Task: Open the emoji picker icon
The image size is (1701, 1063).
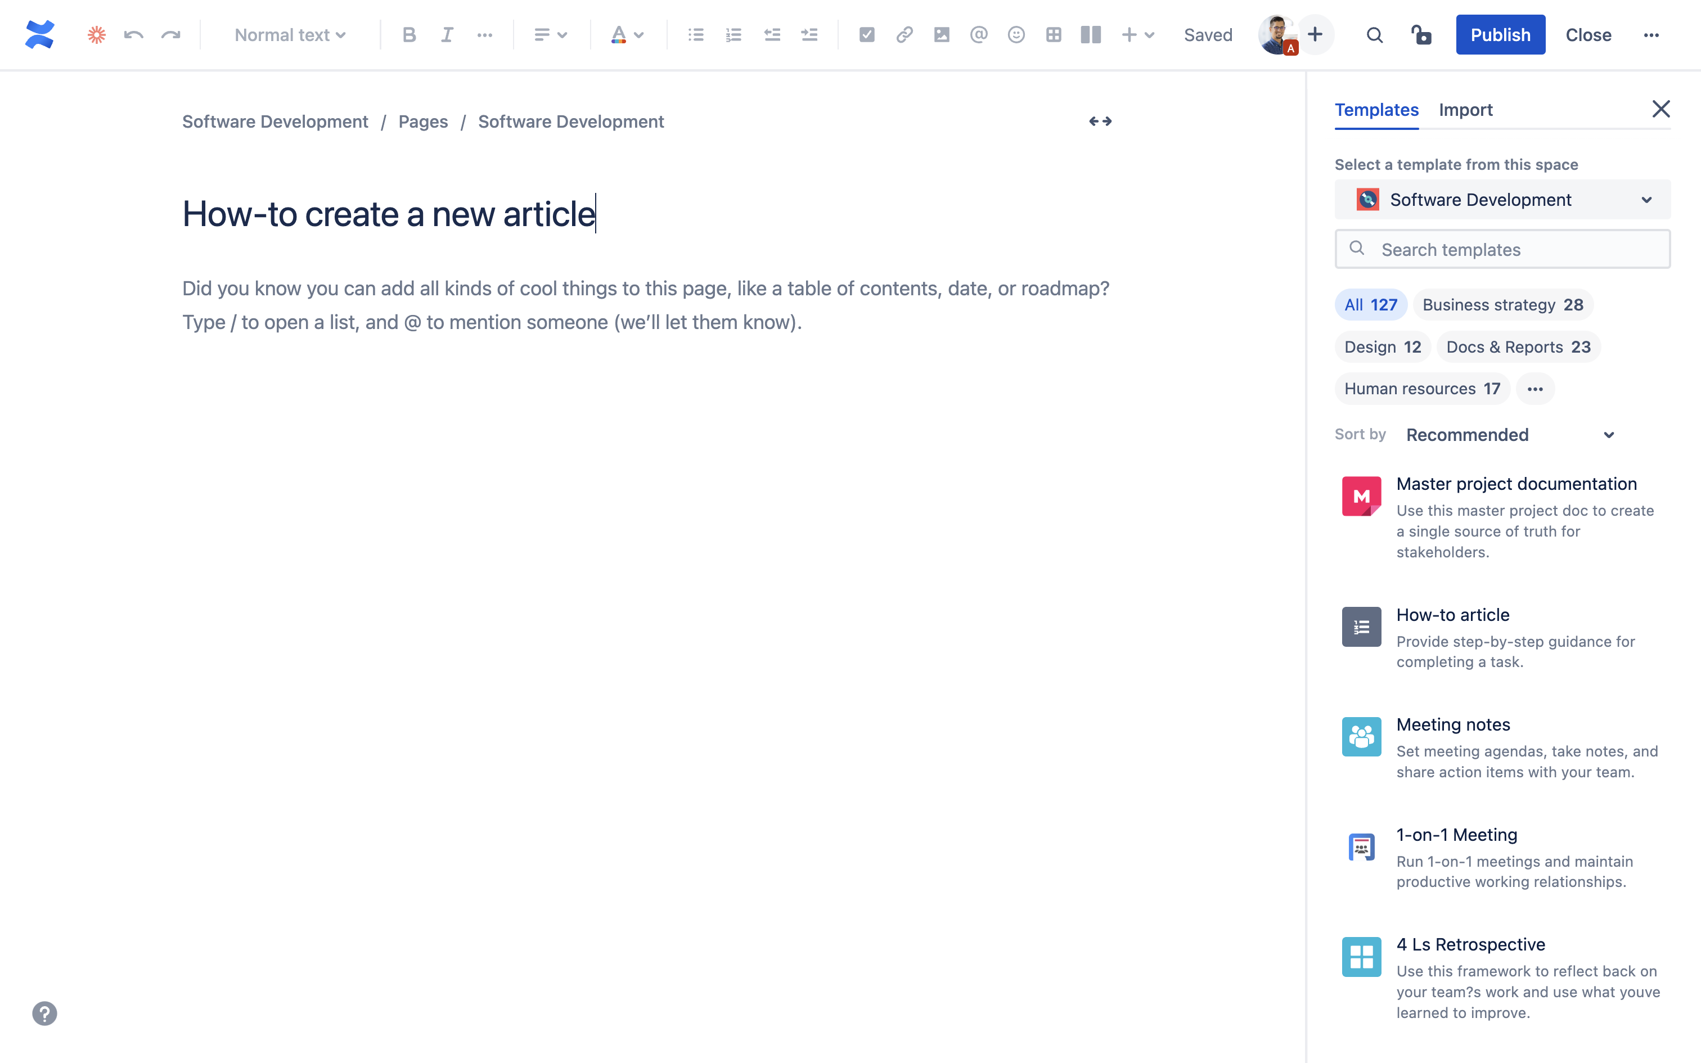Action: [1016, 34]
